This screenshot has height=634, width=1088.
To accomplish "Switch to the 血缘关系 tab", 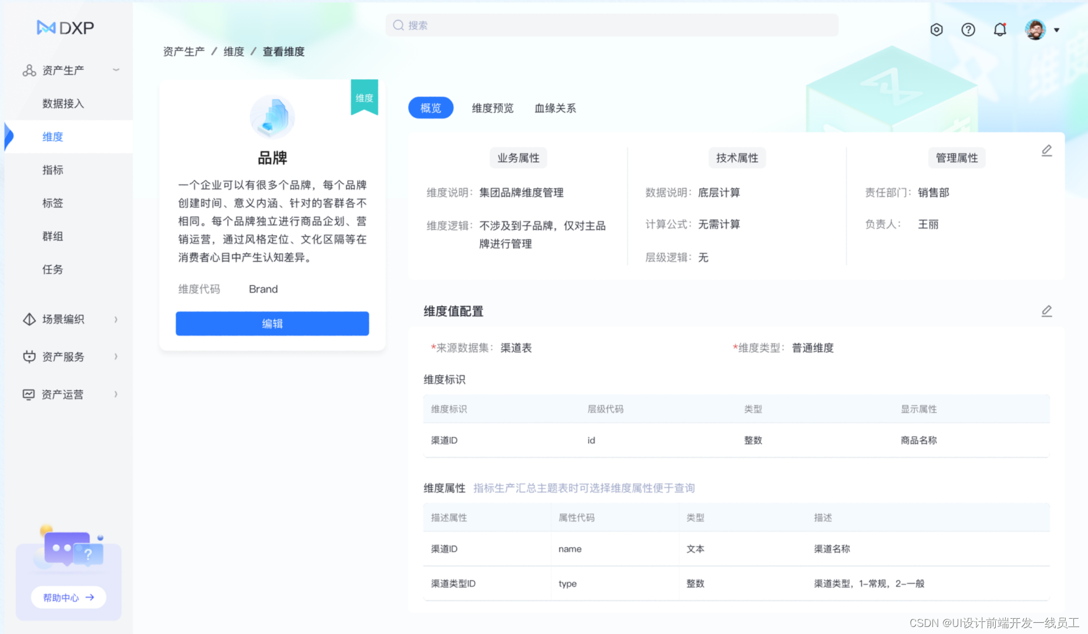I will point(555,108).
